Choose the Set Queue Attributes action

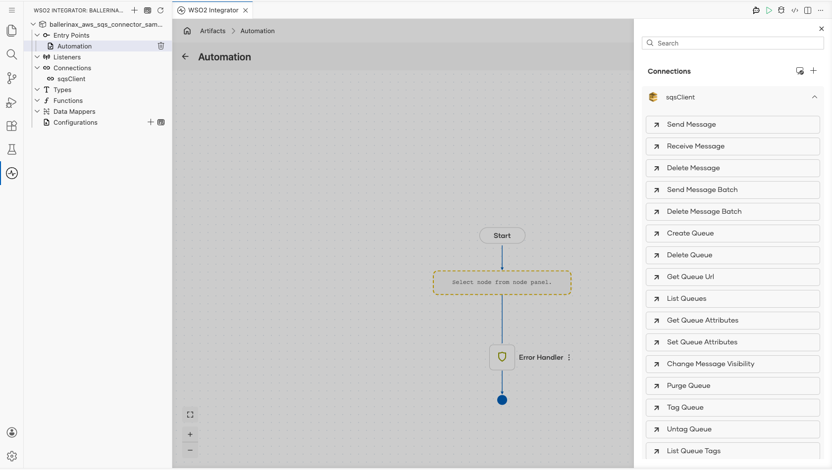point(733,342)
